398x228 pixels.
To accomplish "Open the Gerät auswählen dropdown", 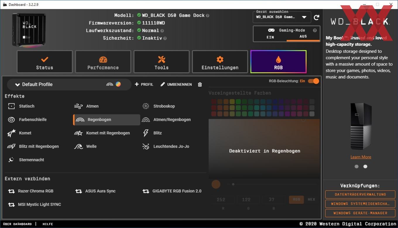I will click(282, 17).
